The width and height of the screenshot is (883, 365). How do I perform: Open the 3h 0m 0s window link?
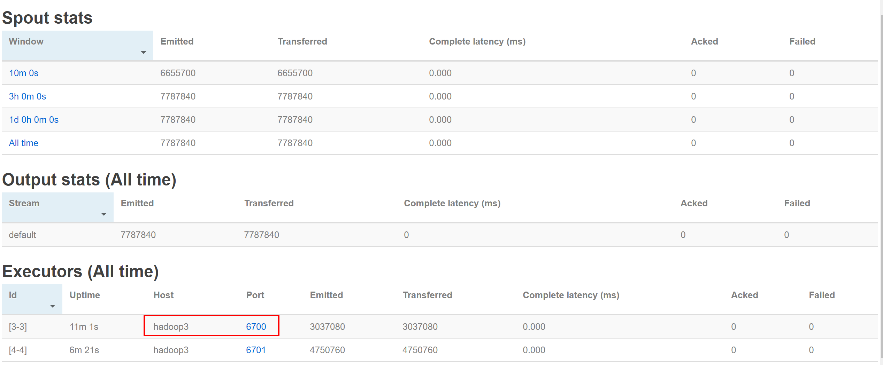(28, 96)
